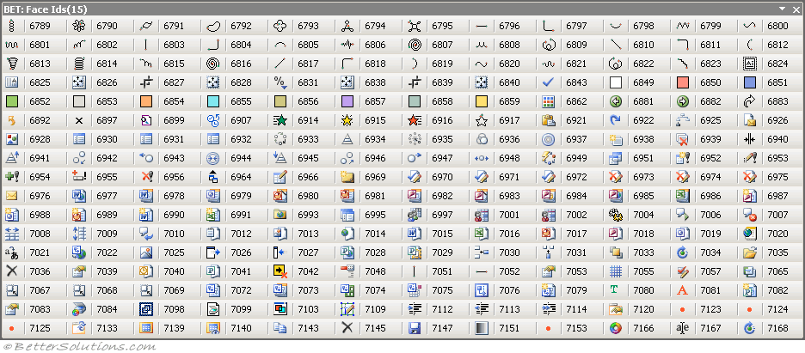Click the clipboard paste icon 6921
This screenshot has width=805, height=353.
[549, 120]
